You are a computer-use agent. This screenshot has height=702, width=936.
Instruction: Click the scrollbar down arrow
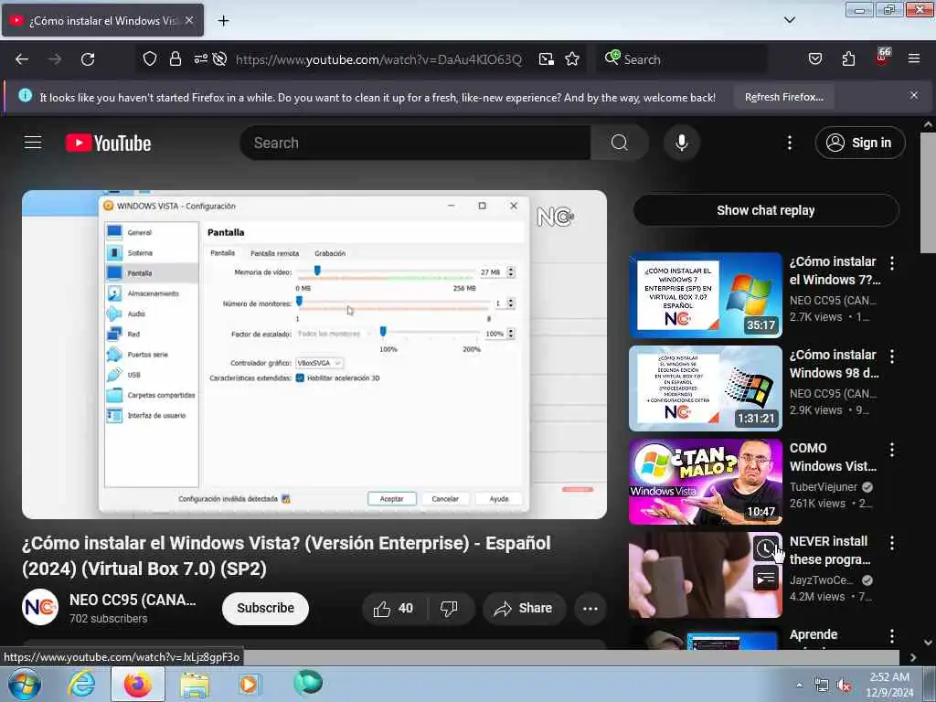point(928,643)
